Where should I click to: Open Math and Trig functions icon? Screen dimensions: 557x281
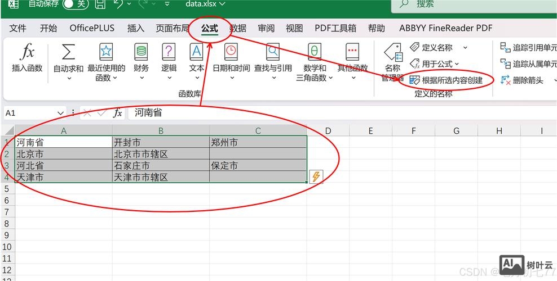315,52
